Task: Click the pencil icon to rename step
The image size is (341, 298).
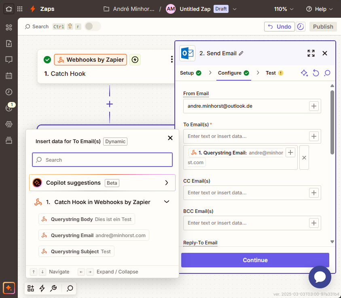Action: click(x=241, y=53)
